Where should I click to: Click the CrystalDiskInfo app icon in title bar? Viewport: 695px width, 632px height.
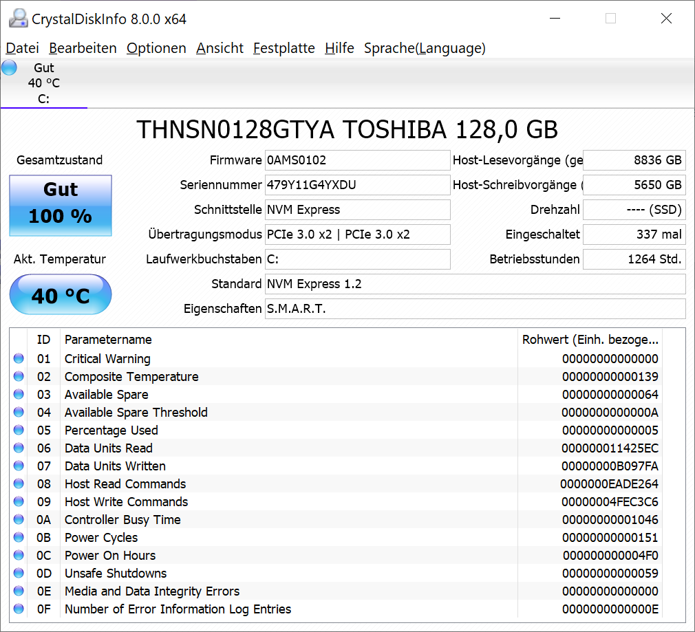[x=18, y=19]
